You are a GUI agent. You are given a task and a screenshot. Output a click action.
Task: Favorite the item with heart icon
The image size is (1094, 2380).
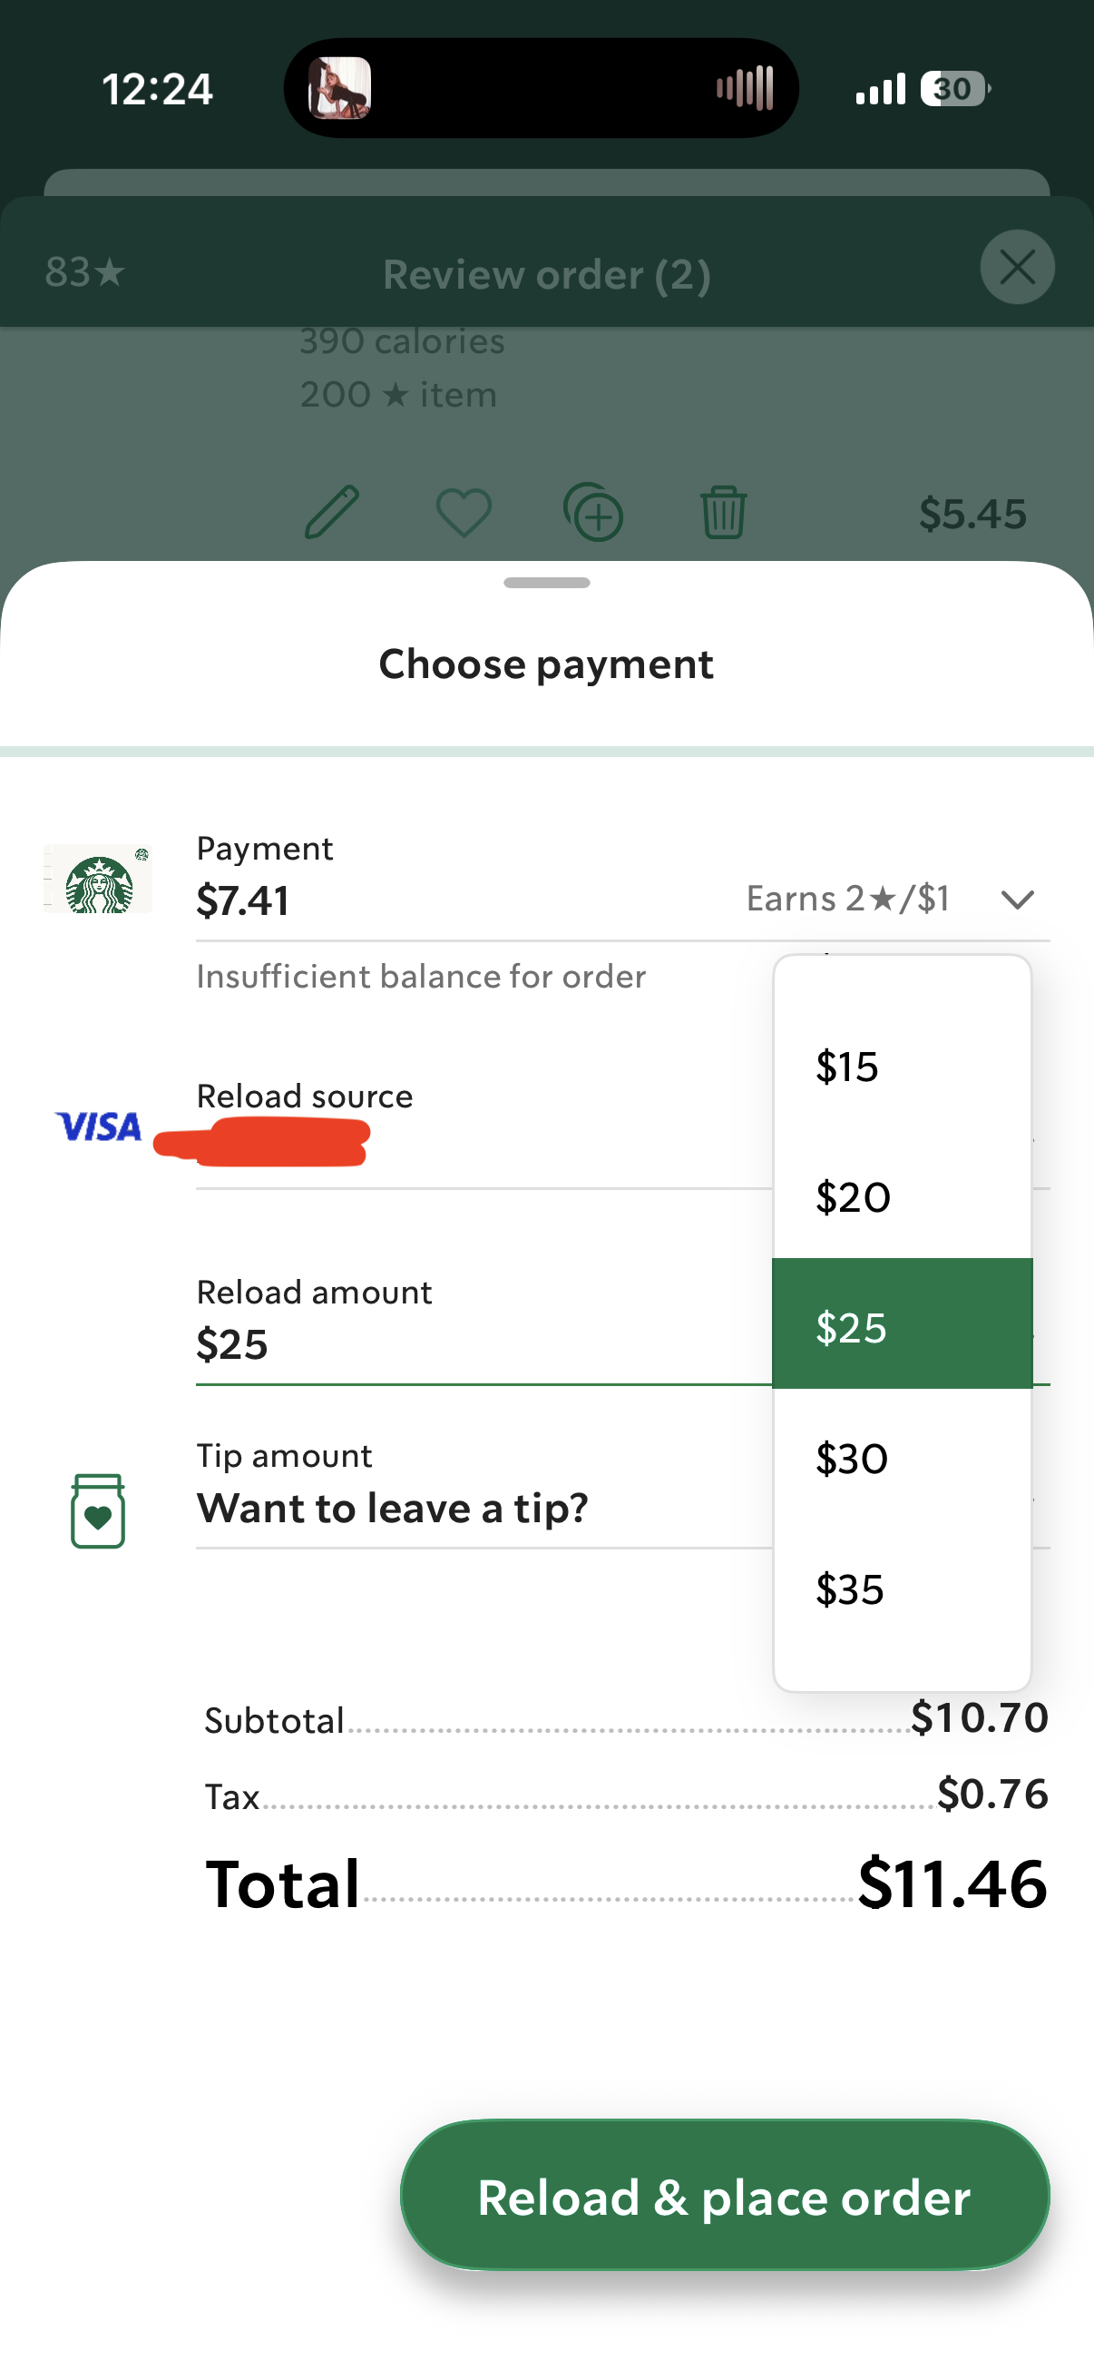pyautogui.click(x=464, y=512)
